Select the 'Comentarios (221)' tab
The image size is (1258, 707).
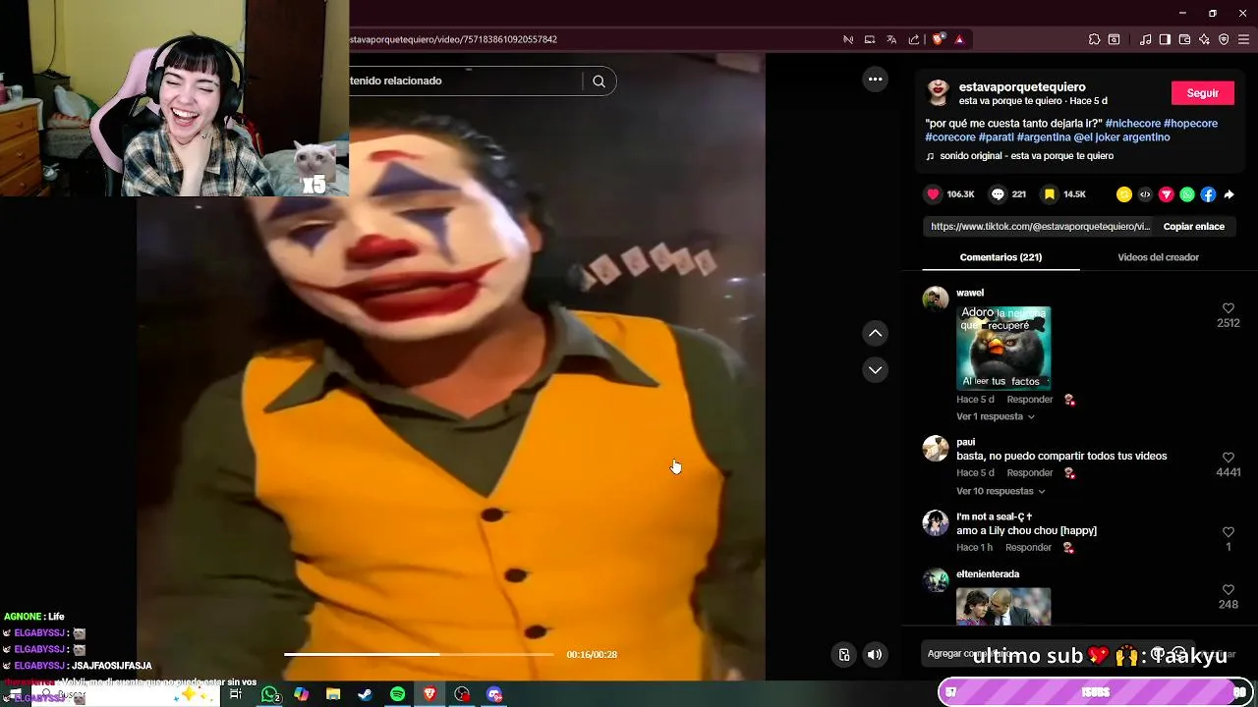tap(1001, 257)
